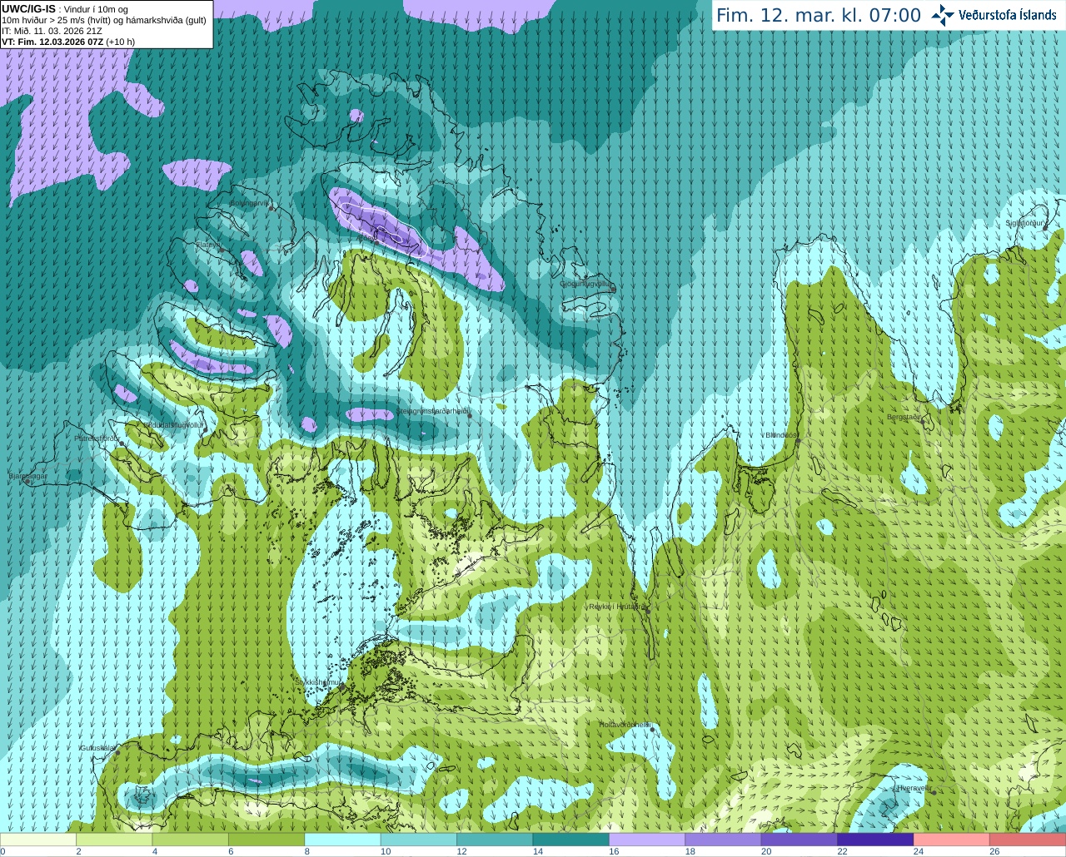Click the '10m hviður > 25 m/s' description line
The height and width of the screenshot is (857, 1066).
[x=104, y=20]
